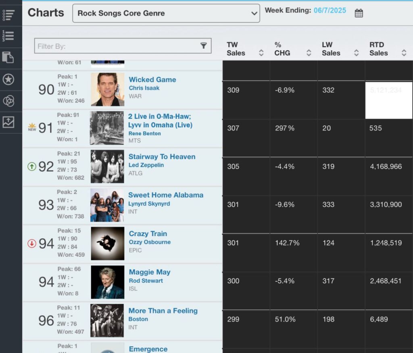
Task: Open the numbered list sidebar icon
Action: tap(8, 36)
